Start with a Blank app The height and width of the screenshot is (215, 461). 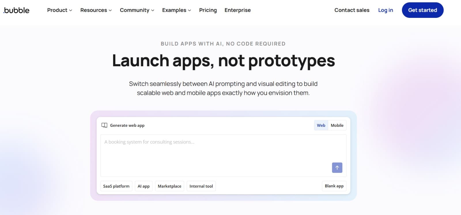click(x=334, y=186)
